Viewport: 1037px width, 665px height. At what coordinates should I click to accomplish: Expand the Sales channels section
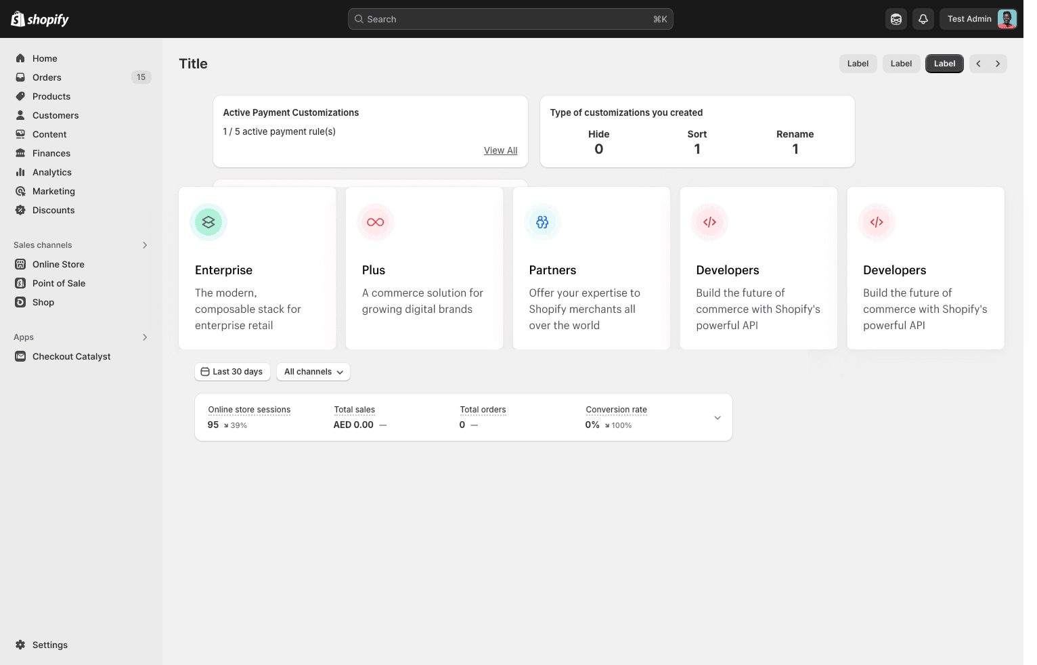145,245
